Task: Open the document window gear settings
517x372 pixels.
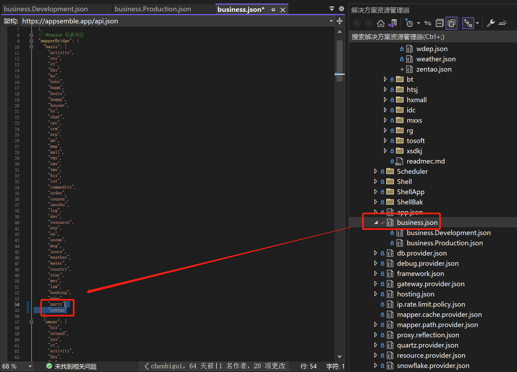Action: click(x=342, y=9)
